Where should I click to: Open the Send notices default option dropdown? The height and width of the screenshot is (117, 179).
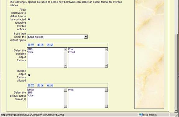[86, 37]
